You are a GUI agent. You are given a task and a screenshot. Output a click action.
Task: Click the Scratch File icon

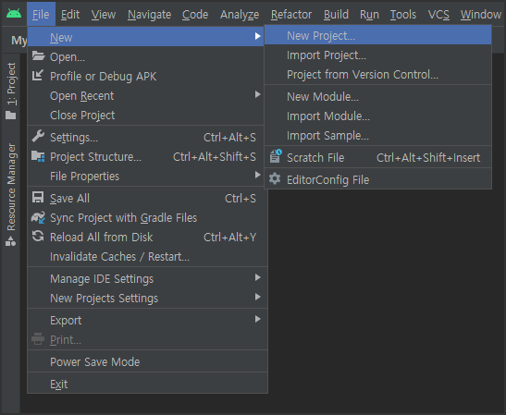(x=276, y=156)
